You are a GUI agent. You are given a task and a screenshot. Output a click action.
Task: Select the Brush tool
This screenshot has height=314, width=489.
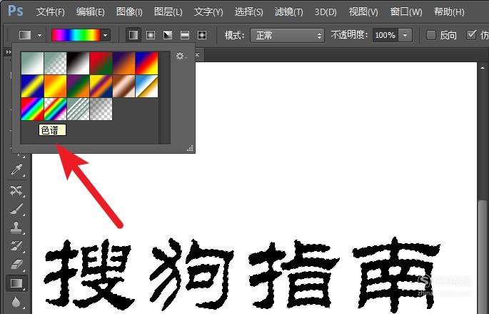16,209
